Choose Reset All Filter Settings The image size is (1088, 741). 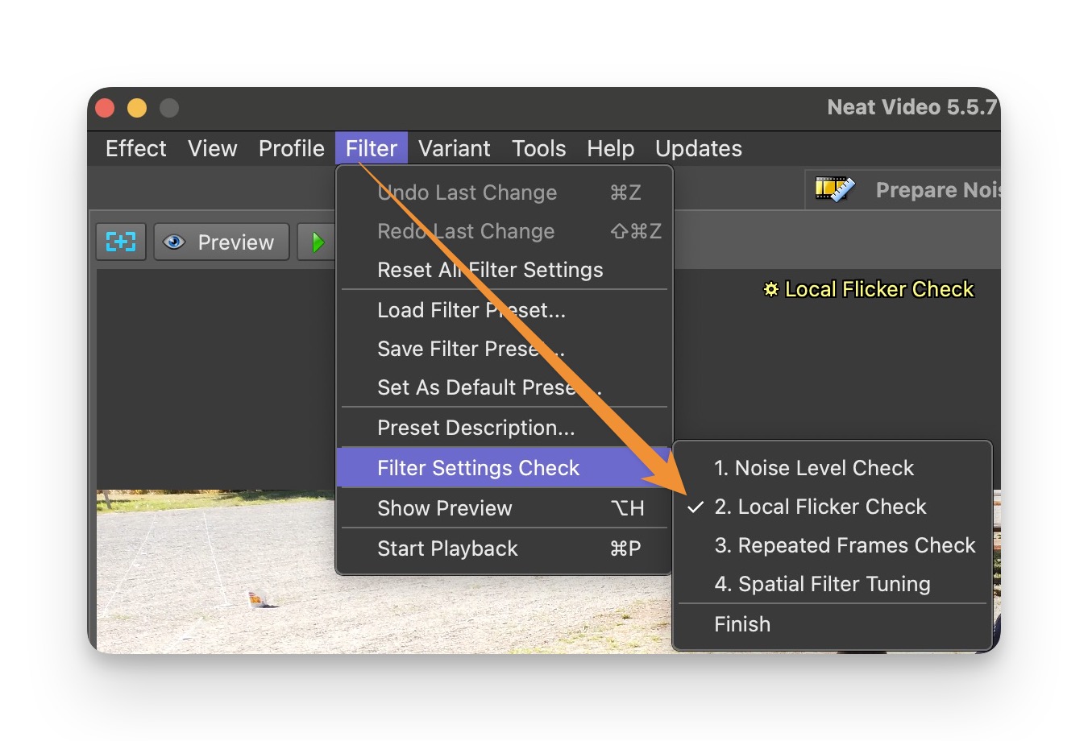click(x=490, y=270)
